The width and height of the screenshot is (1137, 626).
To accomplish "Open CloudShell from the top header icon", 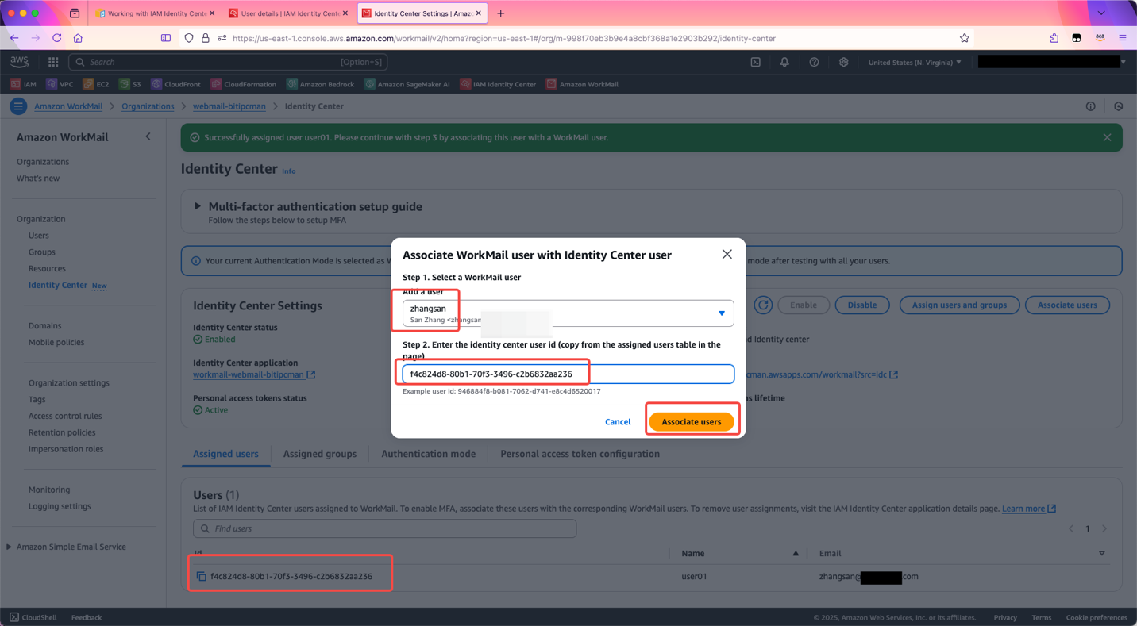I will [756, 62].
